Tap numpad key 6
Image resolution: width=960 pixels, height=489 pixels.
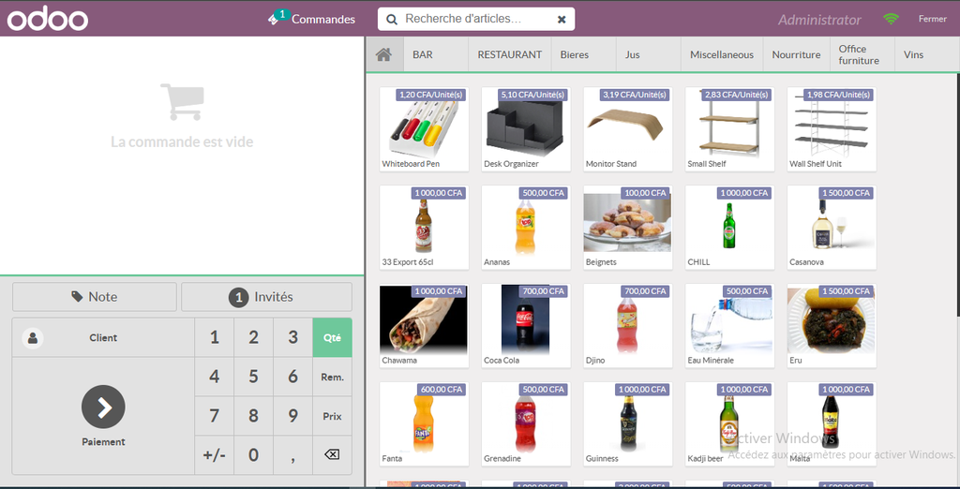[x=292, y=377]
